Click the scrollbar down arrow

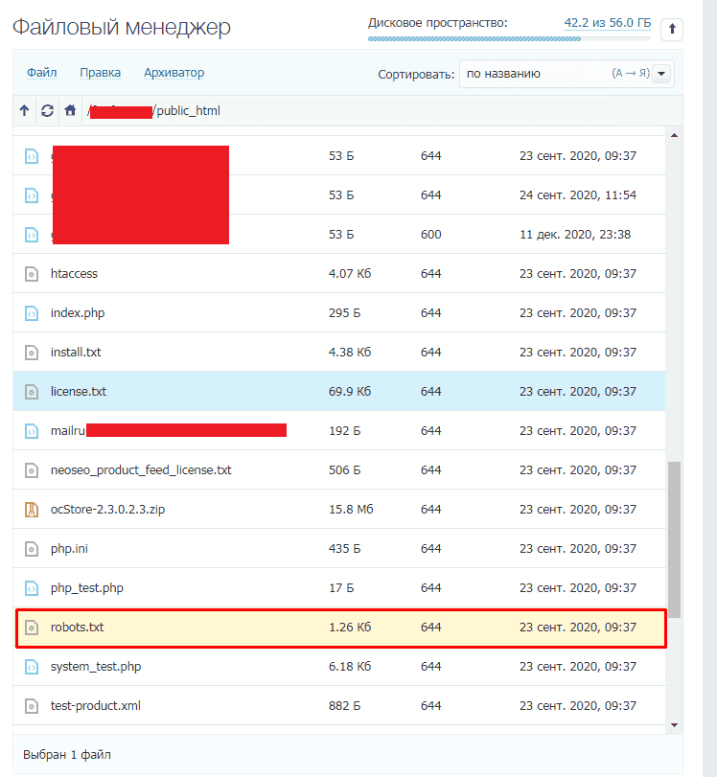click(x=675, y=725)
